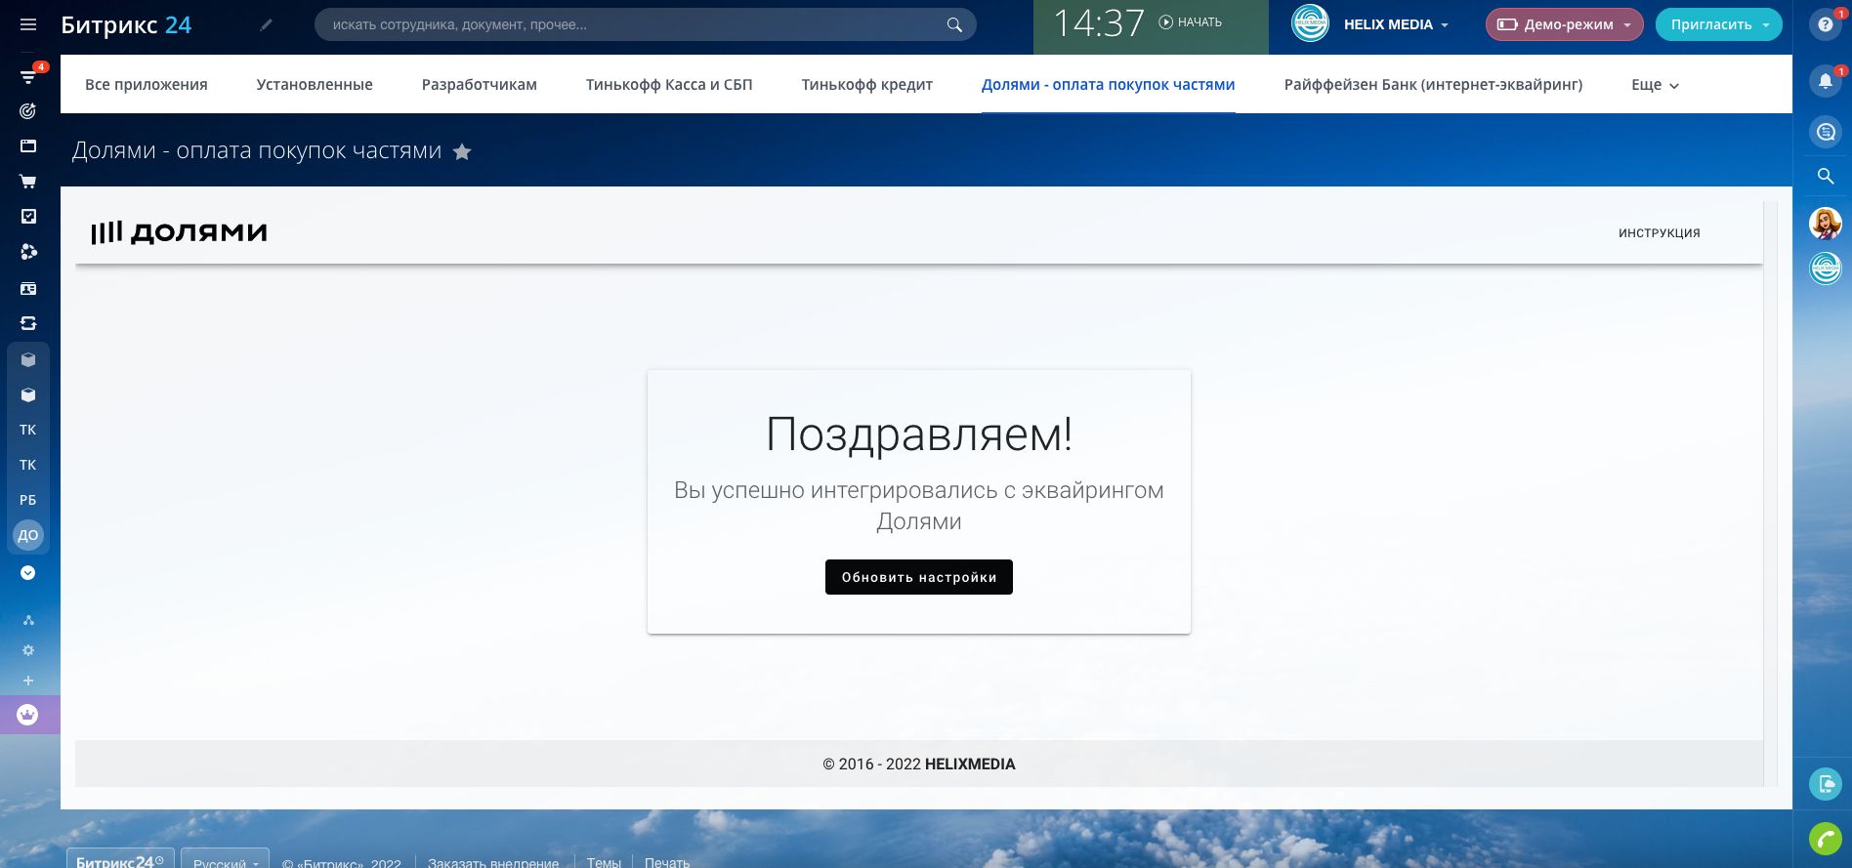Click НАЧАТЬ to start the workday
The width and height of the screenshot is (1852, 868).
[1190, 22]
